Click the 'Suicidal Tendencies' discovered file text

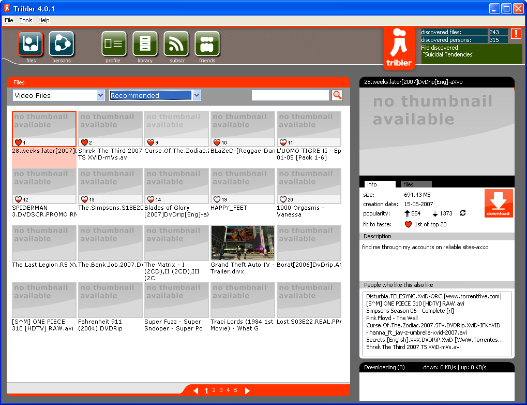pos(448,54)
